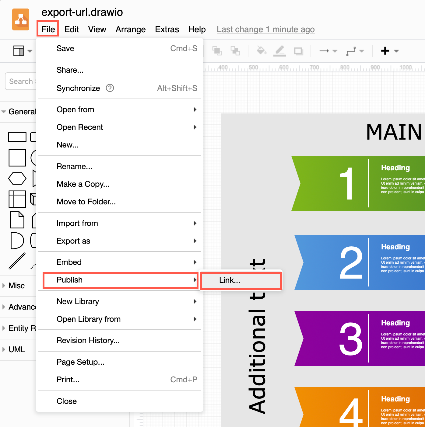Click the Last change 1 minute ago link

point(265,29)
